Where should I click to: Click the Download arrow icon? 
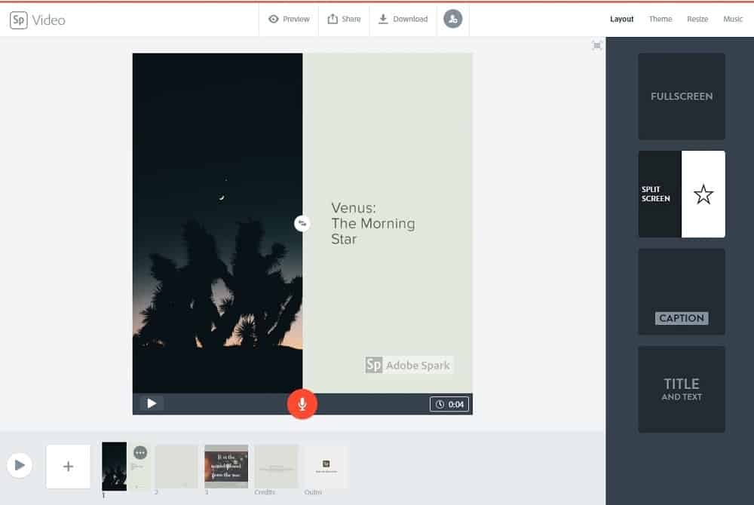pos(383,19)
